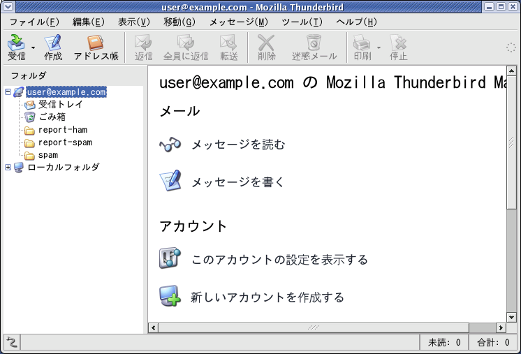Click the vertical scrollbar up arrow

tap(511, 71)
